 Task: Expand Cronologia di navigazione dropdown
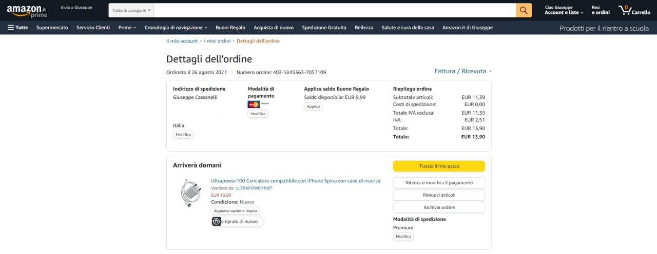(176, 28)
